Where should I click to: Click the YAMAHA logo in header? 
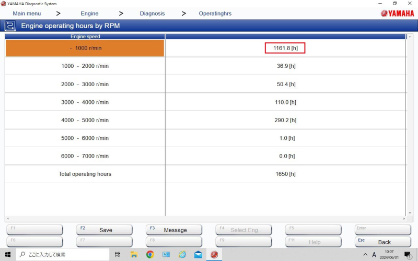coord(398,14)
